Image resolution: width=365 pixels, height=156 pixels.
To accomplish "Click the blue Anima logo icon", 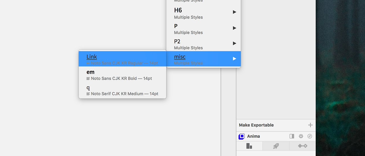I will tap(242, 136).
